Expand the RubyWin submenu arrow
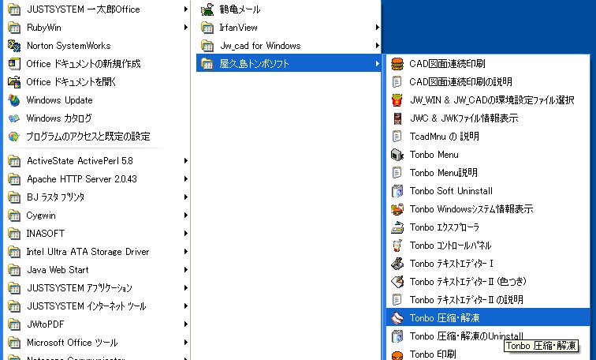This screenshot has width=596, height=360. click(185, 28)
